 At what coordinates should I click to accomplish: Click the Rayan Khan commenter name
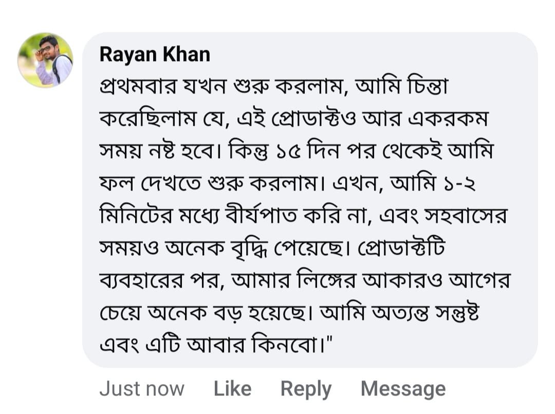(x=155, y=54)
